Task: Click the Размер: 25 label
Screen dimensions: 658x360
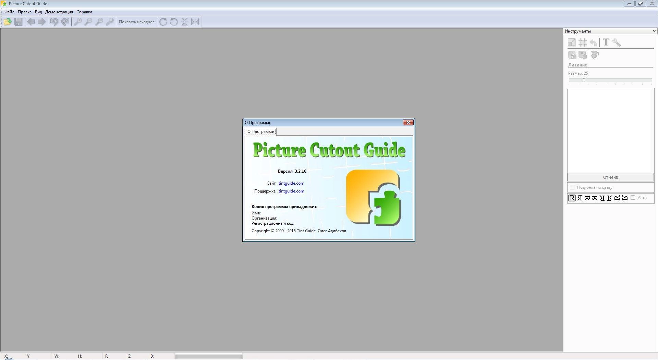Action: (x=578, y=73)
